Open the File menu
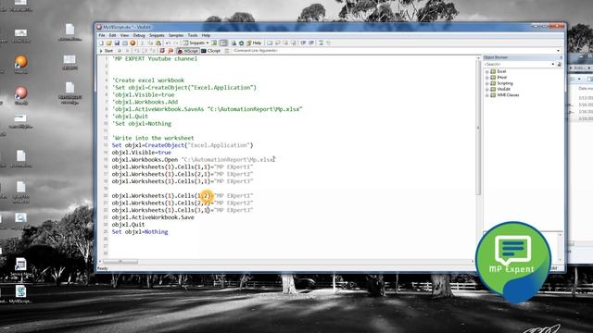 102,35
